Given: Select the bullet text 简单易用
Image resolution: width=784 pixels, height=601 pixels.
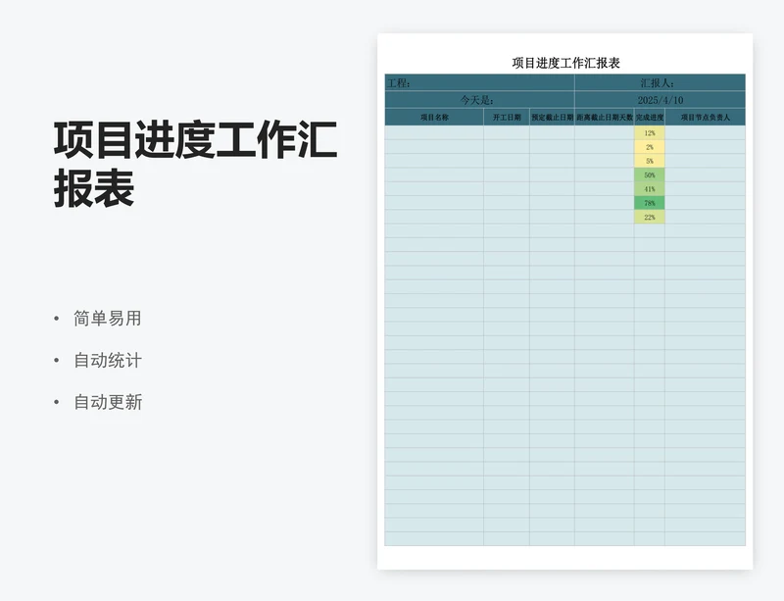Looking at the screenshot, I should (108, 319).
